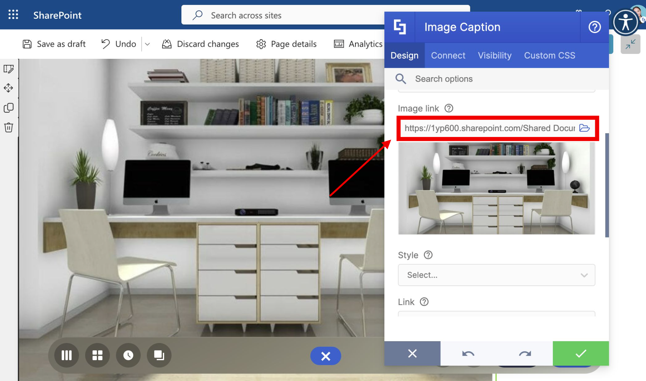Click the columns layout icon in bottom toolbar
Screen dimensions: 646x381
(x=66, y=355)
